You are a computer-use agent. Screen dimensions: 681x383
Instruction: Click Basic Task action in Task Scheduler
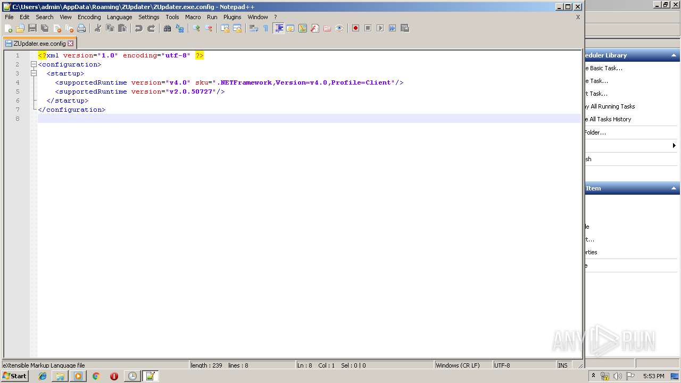pos(604,68)
